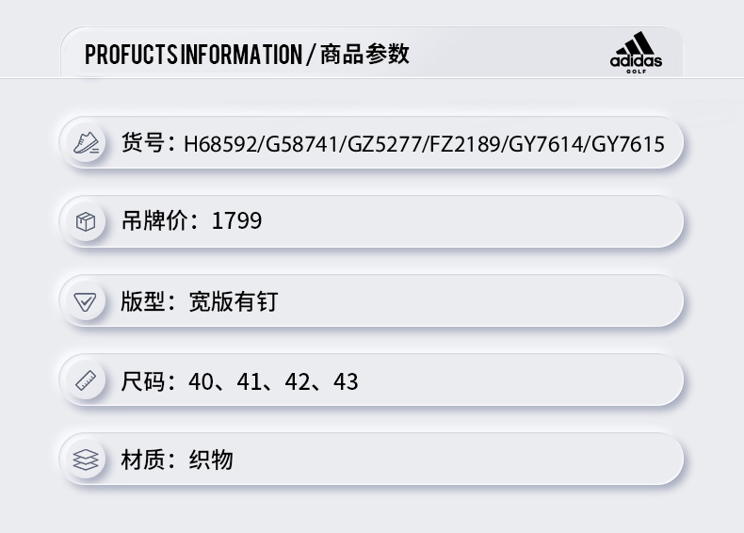Click the 吊牌价 label
The image size is (744, 533).
click(154, 221)
